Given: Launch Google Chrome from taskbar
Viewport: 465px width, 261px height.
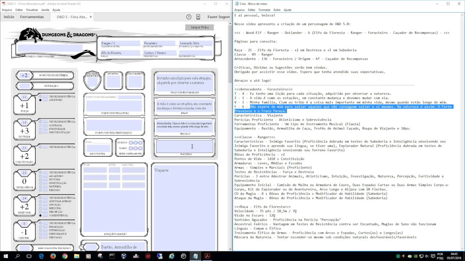Looking at the screenshot, I should (x=65, y=256).
